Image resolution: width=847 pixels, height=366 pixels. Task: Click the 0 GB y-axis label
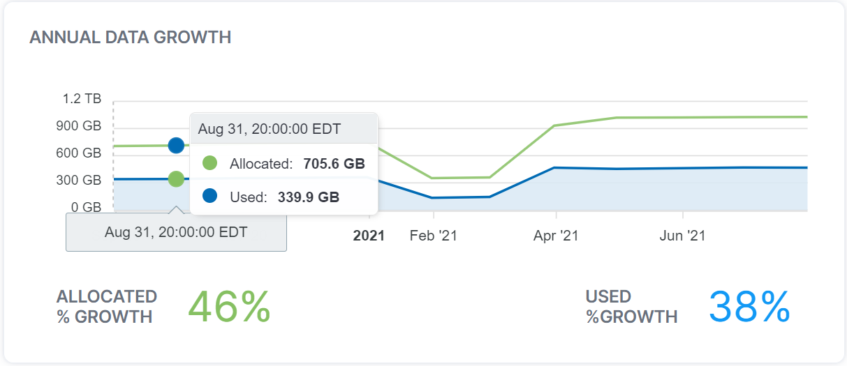tap(86, 207)
